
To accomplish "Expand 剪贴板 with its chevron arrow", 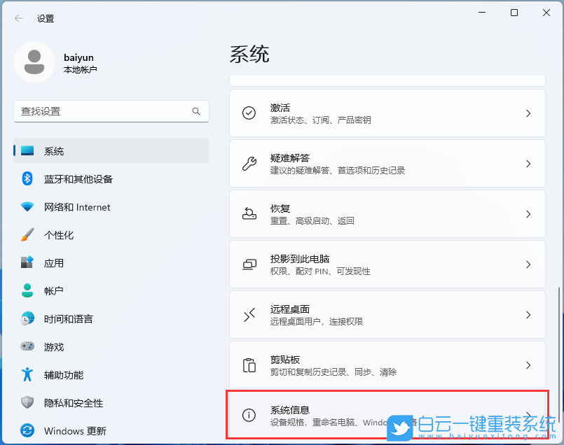I will tap(528, 365).
